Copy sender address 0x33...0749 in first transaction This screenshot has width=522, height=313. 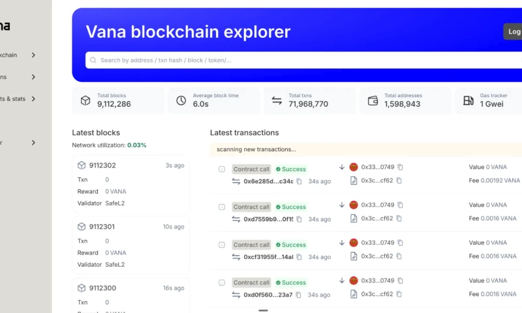(x=400, y=167)
